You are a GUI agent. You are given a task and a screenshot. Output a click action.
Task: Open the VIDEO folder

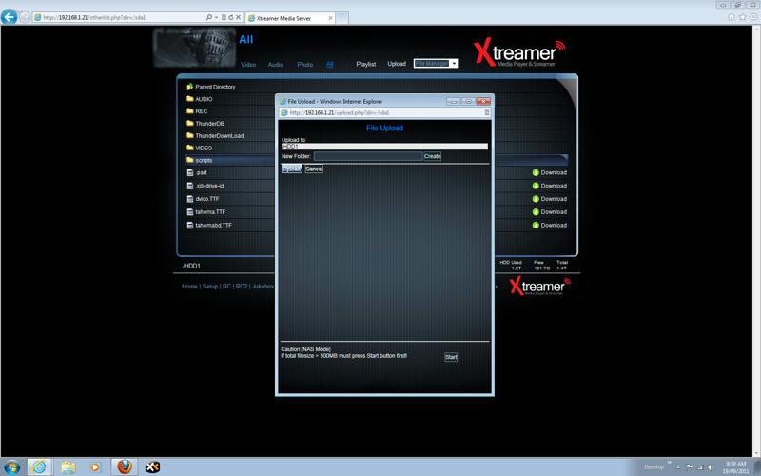pos(204,148)
